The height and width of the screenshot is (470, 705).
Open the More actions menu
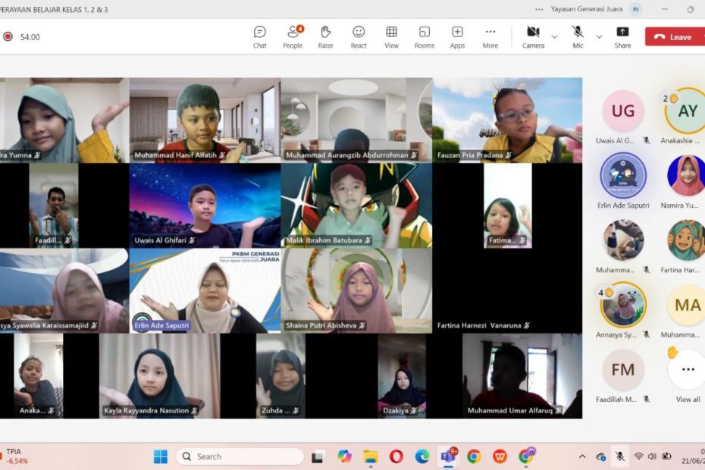pos(490,36)
